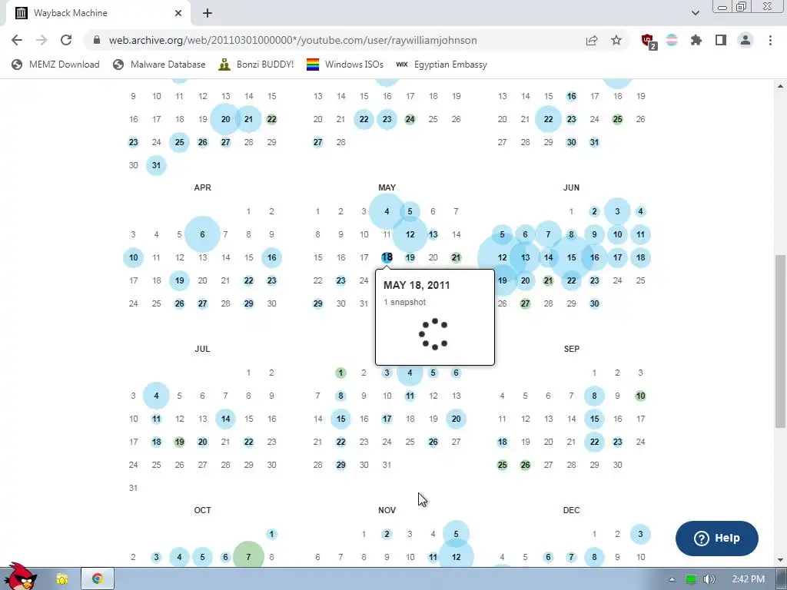
Task: Open file explorer taskbar icon
Action: [62, 579]
